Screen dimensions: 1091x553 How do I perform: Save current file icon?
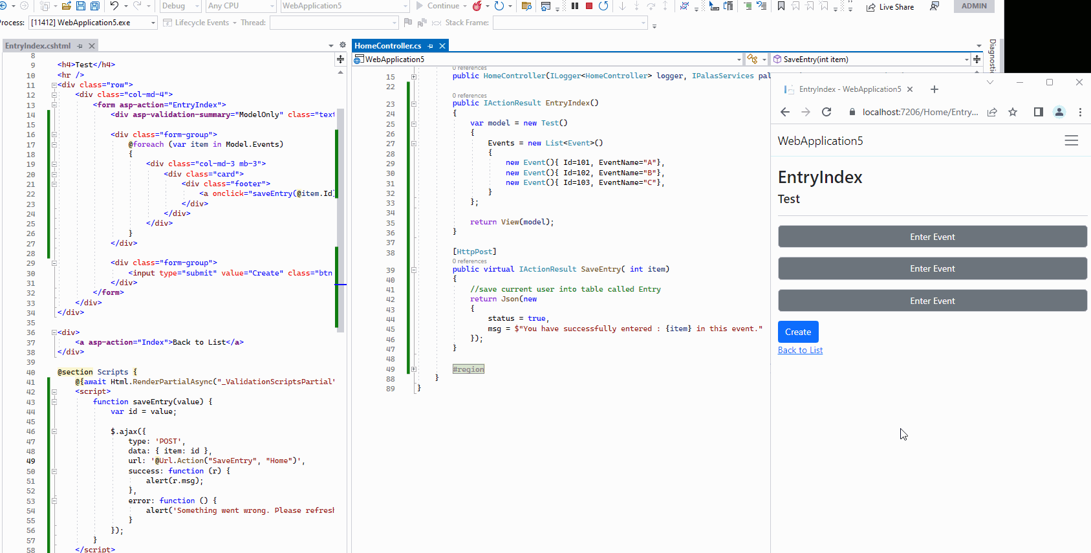coord(81,6)
